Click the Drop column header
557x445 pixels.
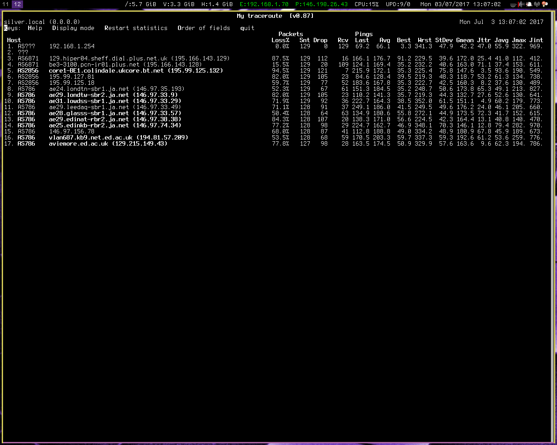(320, 40)
